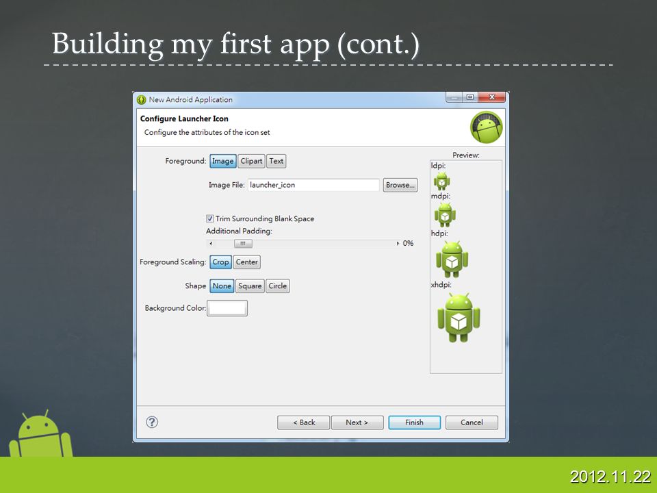Click the Finish button
Viewport: 657px width, 493px height.
tap(415, 422)
